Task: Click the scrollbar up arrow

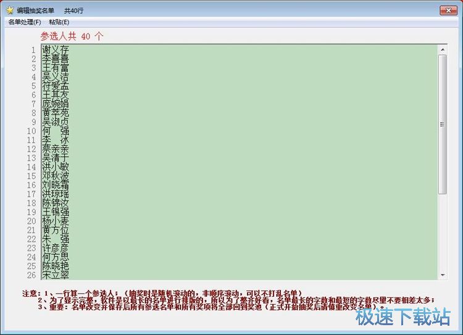Action: click(443, 49)
